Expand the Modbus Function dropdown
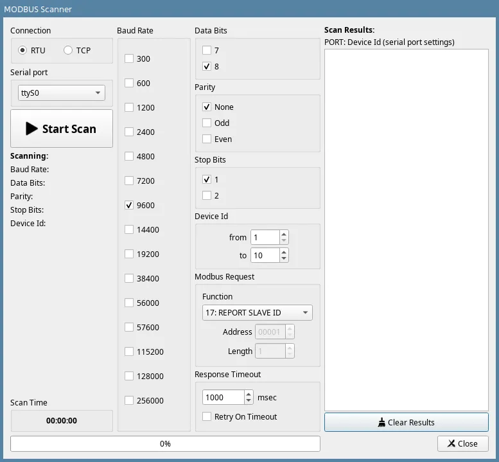Screen dimensions: 499x462 pyautogui.click(x=257, y=313)
